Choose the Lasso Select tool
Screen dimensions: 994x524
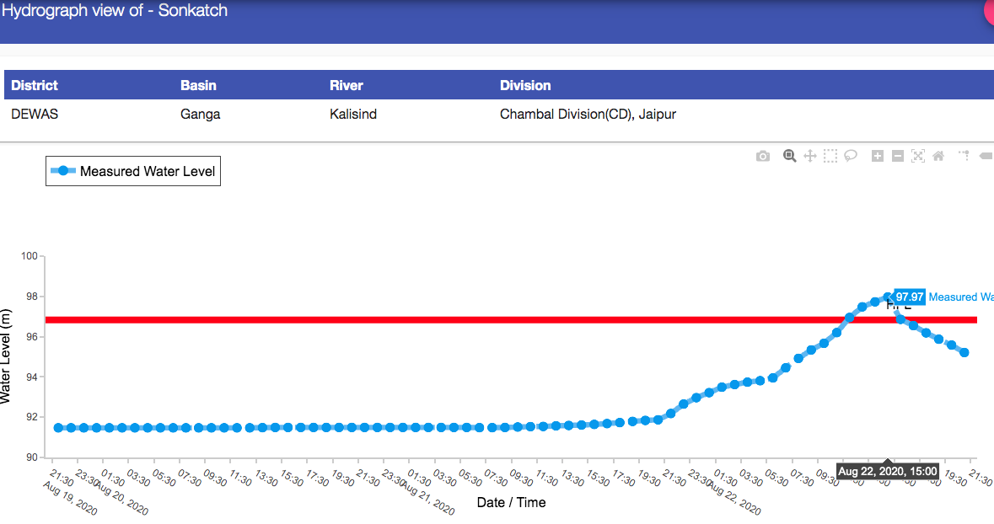point(851,156)
